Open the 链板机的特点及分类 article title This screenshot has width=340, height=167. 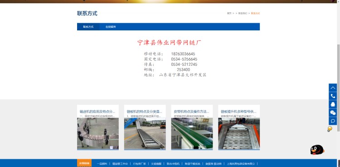[x=145, y=112]
